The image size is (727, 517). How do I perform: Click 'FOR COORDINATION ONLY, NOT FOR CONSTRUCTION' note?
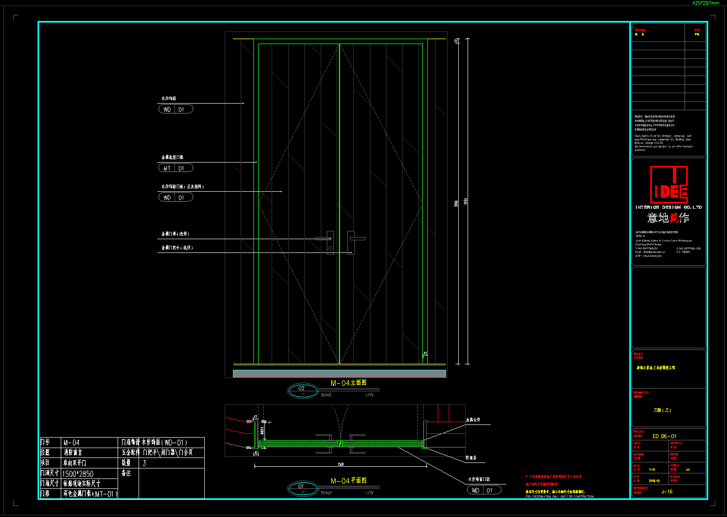pyautogui.click(x=560, y=497)
